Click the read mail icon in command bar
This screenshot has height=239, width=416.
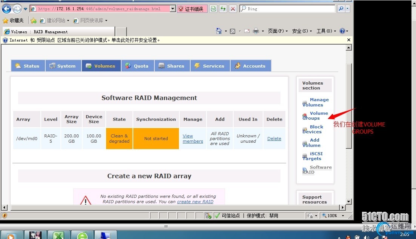247,31
